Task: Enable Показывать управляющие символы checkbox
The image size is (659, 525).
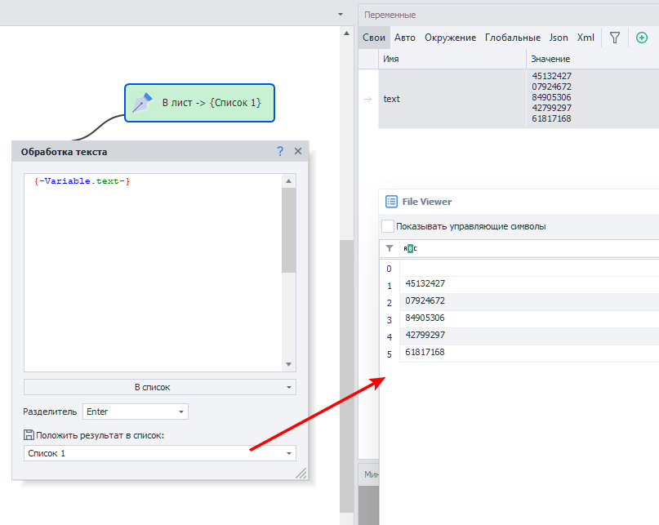Action: [388, 226]
